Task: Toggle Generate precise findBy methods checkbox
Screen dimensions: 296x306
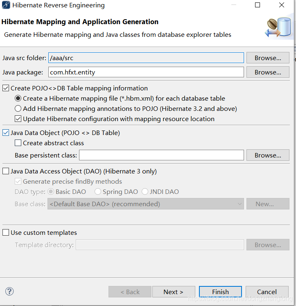Action: click(x=18, y=182)
